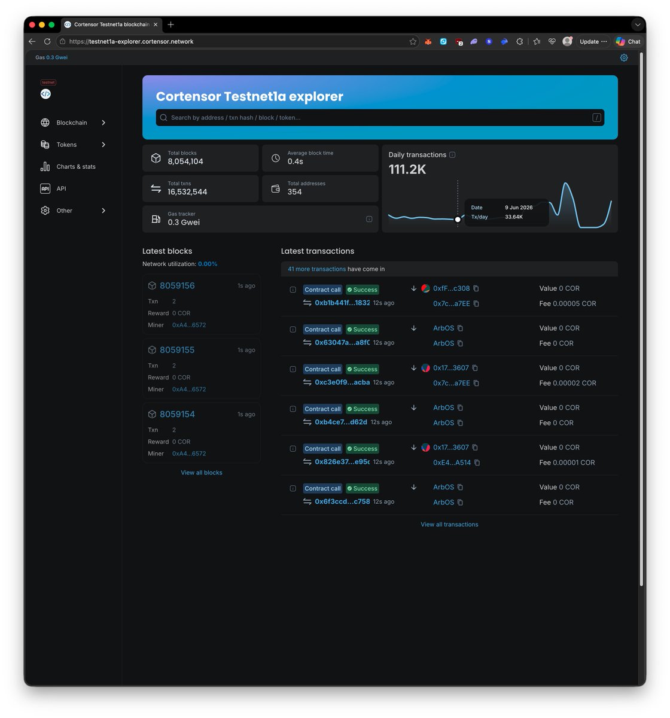Image resolution: width=670 pixels, height=718 pixels.
Task: Click the Success badge of 0xb4ce7...d62d
Action: pyautogui.click(x=363, y=409)
